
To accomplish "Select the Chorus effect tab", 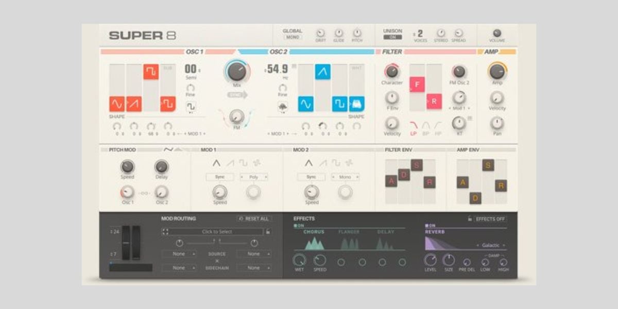I will click(314, 232).
